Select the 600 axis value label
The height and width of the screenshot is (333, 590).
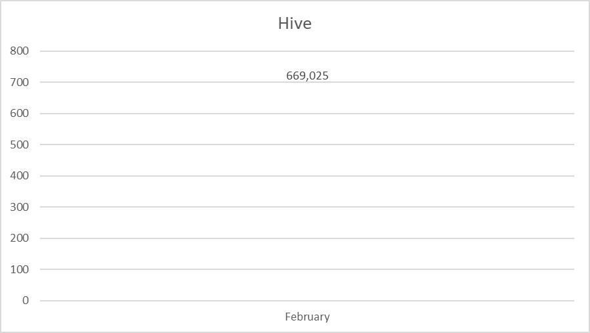click(x=19, y=114)
